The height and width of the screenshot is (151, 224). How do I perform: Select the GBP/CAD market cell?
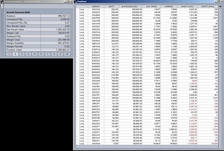96,47
